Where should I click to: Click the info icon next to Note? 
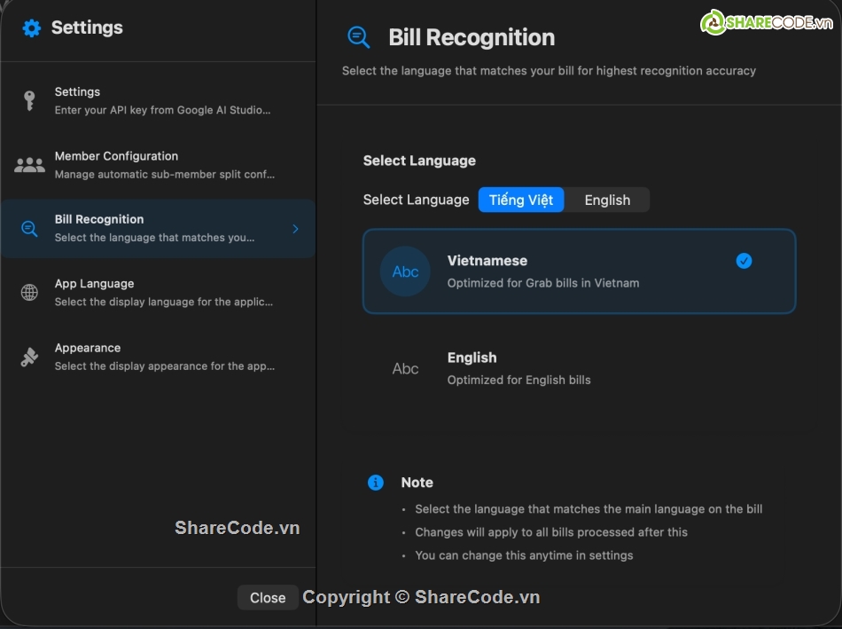375,483
